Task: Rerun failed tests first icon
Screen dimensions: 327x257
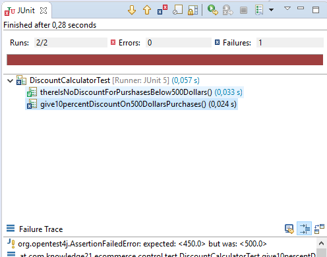Action: (x=227, y=10)
